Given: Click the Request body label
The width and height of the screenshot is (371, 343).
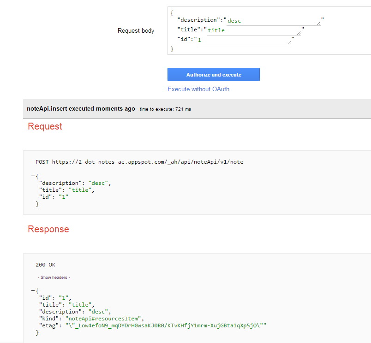Looking at the screenshot, I should coord(136,31).
